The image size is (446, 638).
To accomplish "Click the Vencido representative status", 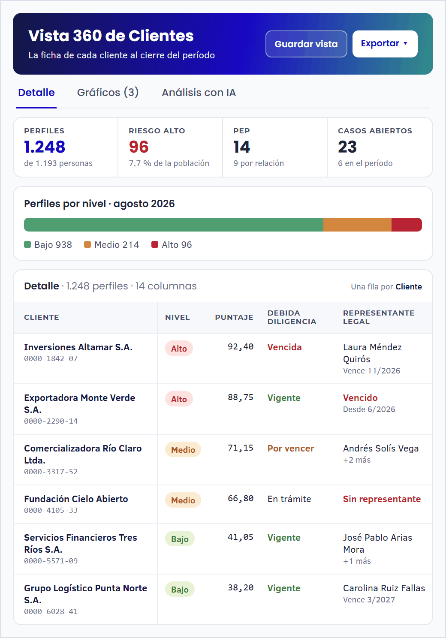I will click(360, 398).
